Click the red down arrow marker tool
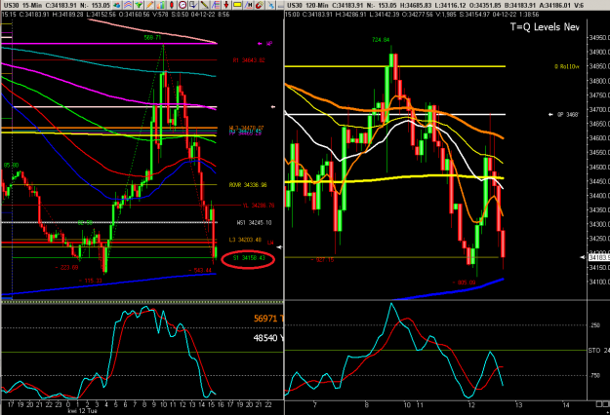The height and width of the screenshot is (415, 610). 226,5
